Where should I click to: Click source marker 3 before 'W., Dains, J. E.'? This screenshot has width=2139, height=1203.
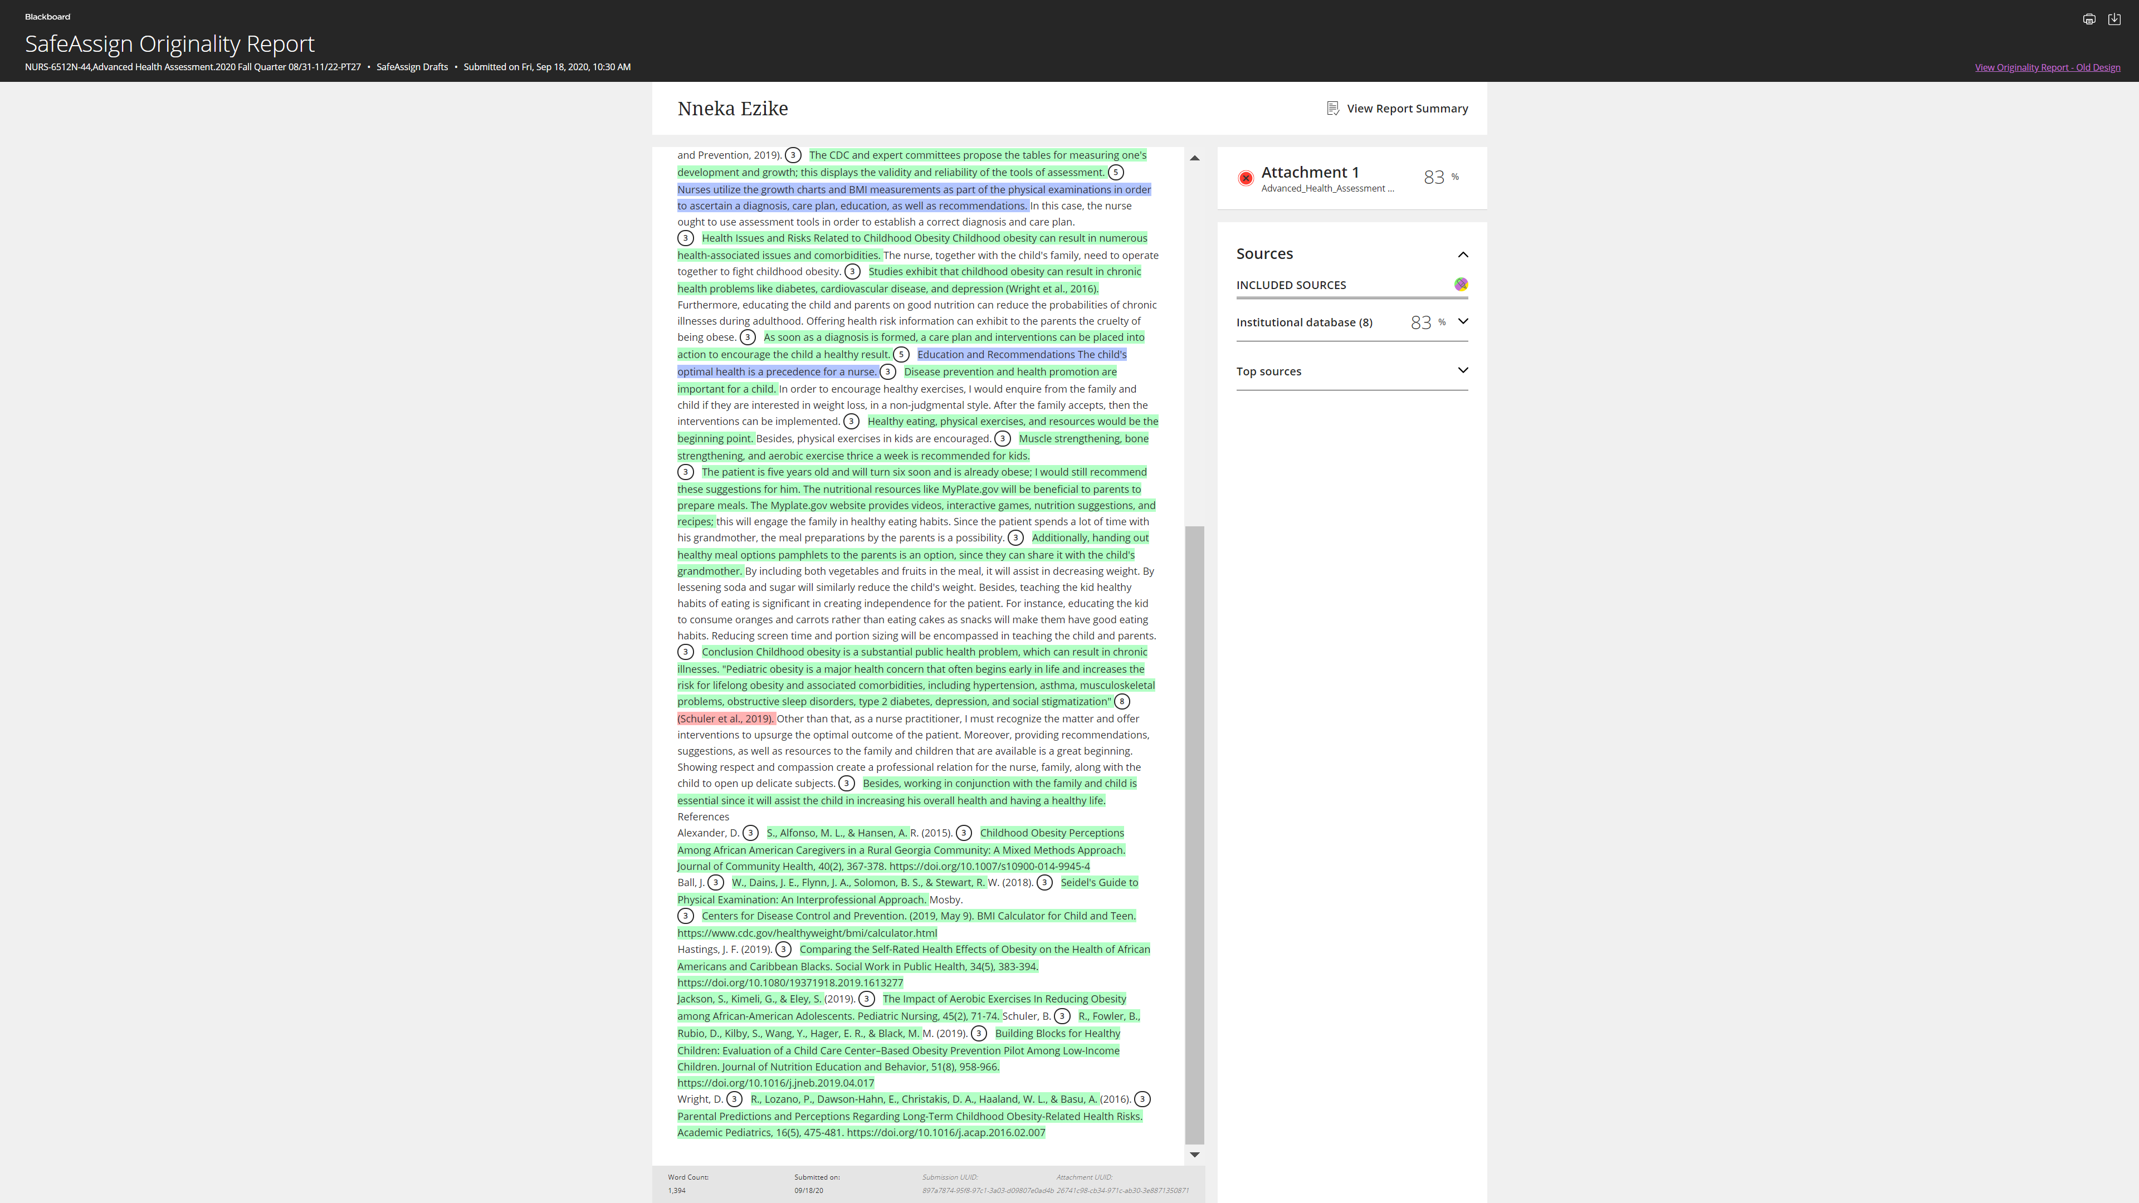(x=715, y=883)
